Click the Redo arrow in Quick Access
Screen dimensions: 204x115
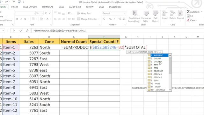7,2
